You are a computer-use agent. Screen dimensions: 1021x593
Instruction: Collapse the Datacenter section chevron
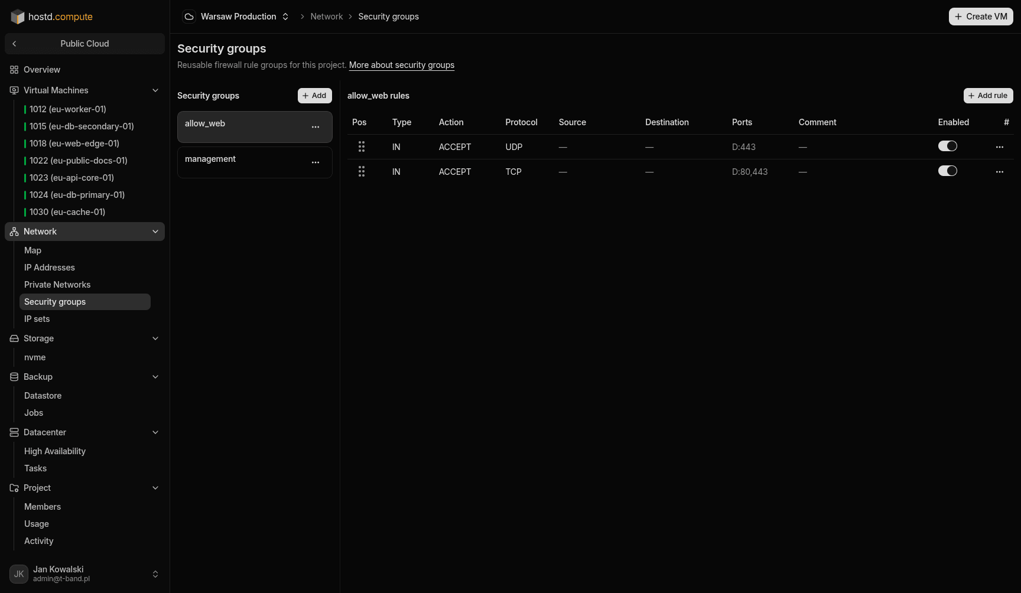point(155,432)
